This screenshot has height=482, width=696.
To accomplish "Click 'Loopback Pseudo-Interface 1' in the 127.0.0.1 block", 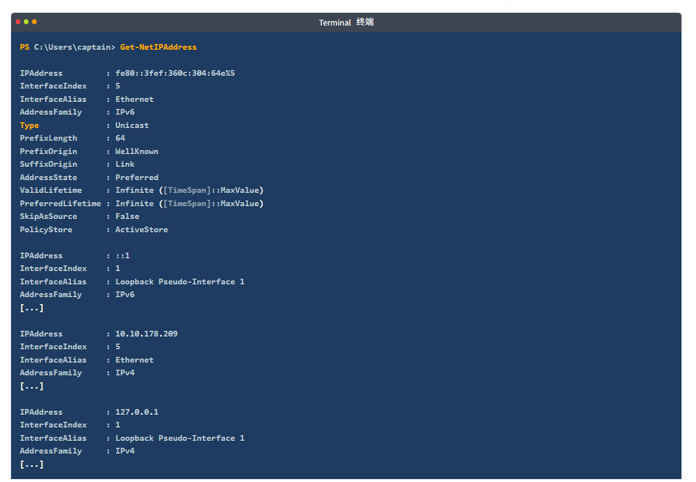I will click(x=180, y=438).
